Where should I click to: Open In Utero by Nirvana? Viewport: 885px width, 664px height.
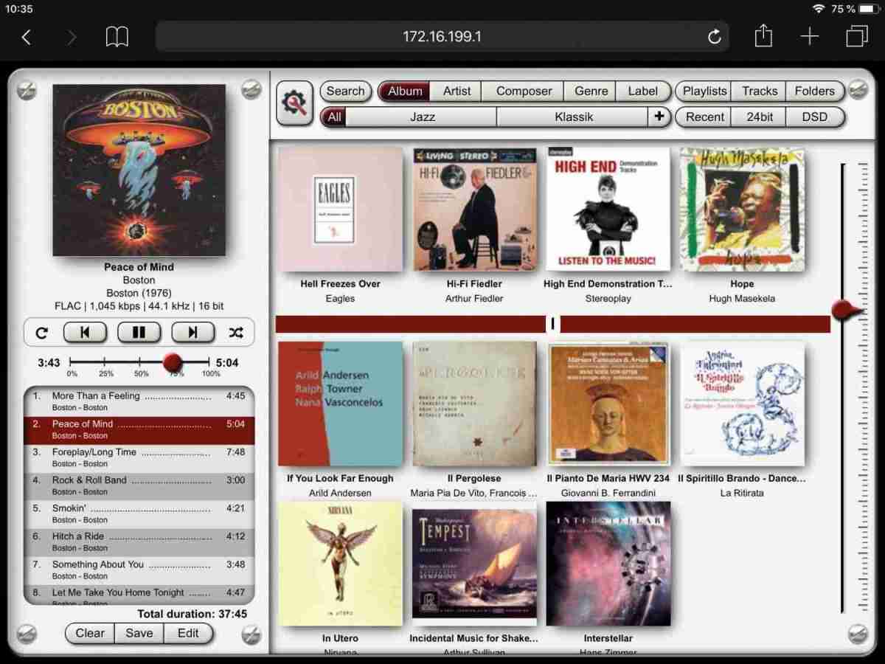click(x=341, y=564)
